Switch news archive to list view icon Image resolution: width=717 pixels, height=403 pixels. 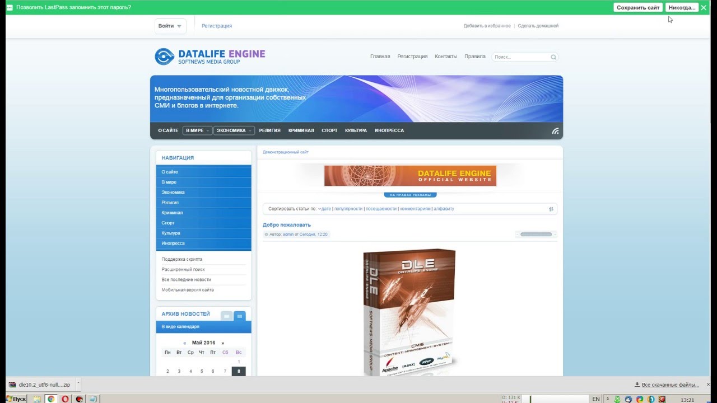pos(227,316)
